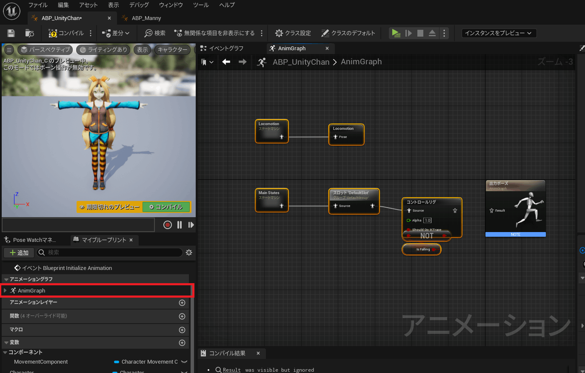Screen dimensions: 585x373
Task: Click the eject icon in play toolbar
Action: click(x=432, y=33)
